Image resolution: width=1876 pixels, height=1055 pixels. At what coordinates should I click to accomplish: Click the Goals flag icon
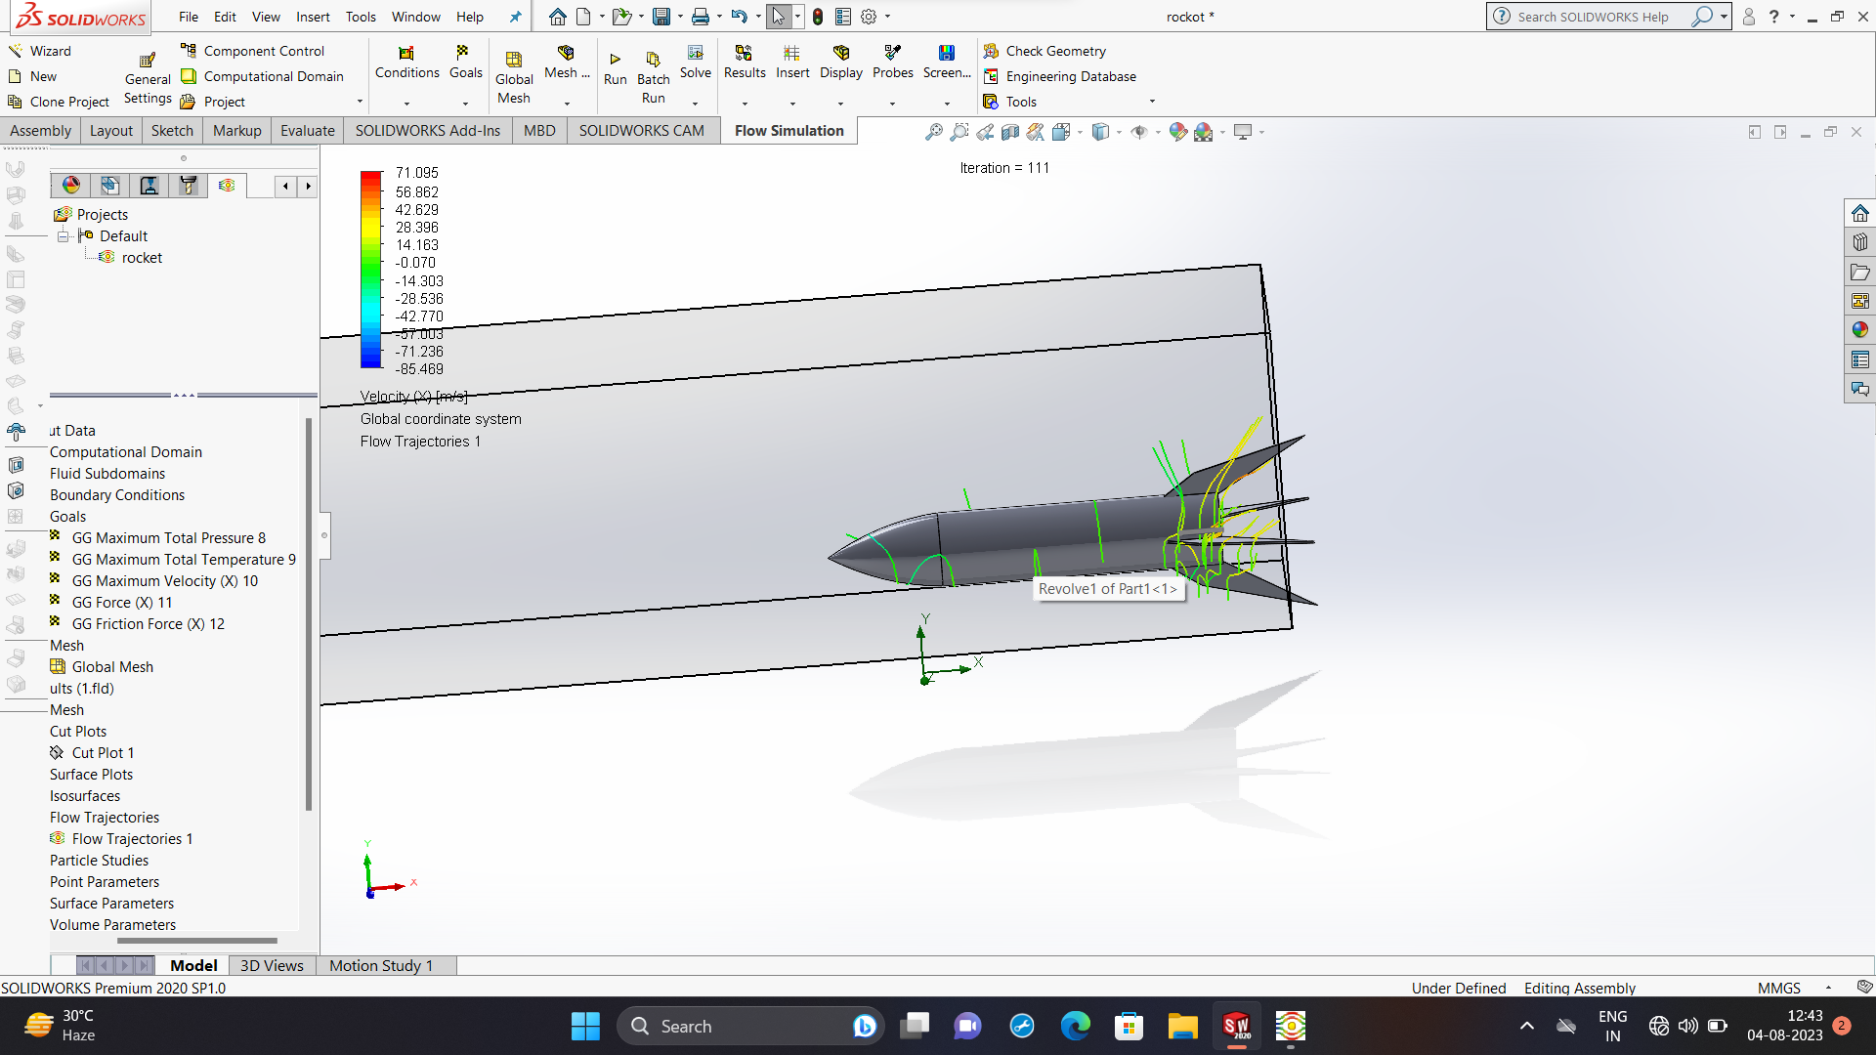pos(464,54)
